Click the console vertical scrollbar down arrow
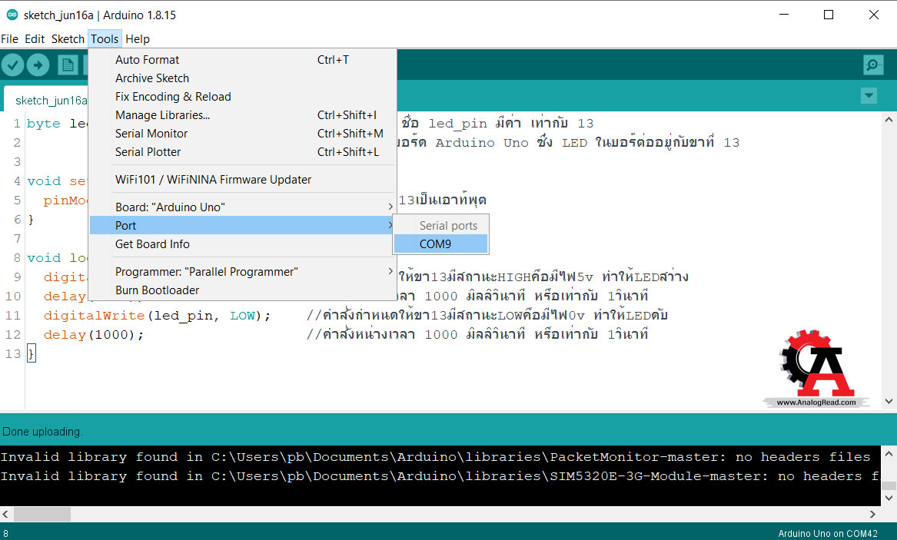 889,498
